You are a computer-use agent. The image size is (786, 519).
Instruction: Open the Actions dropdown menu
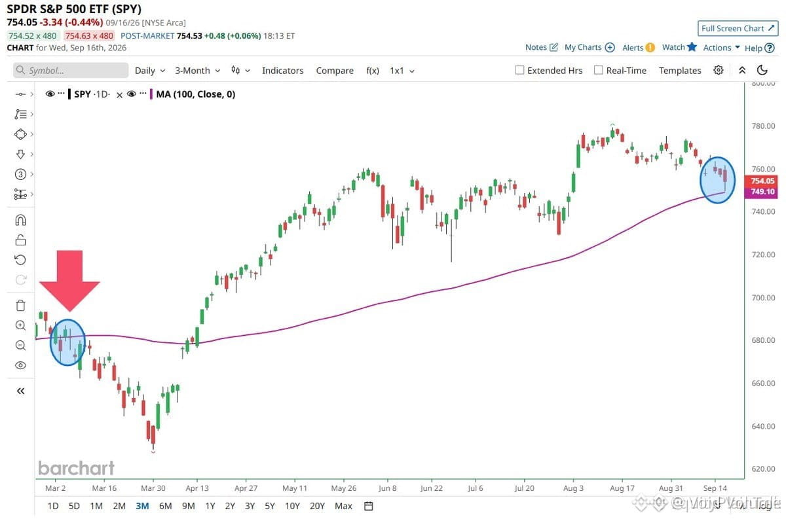point(721,47)
